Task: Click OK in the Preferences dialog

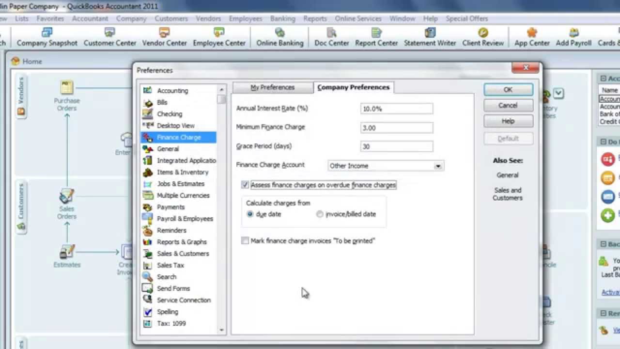Action: click(x=508, y=90)
